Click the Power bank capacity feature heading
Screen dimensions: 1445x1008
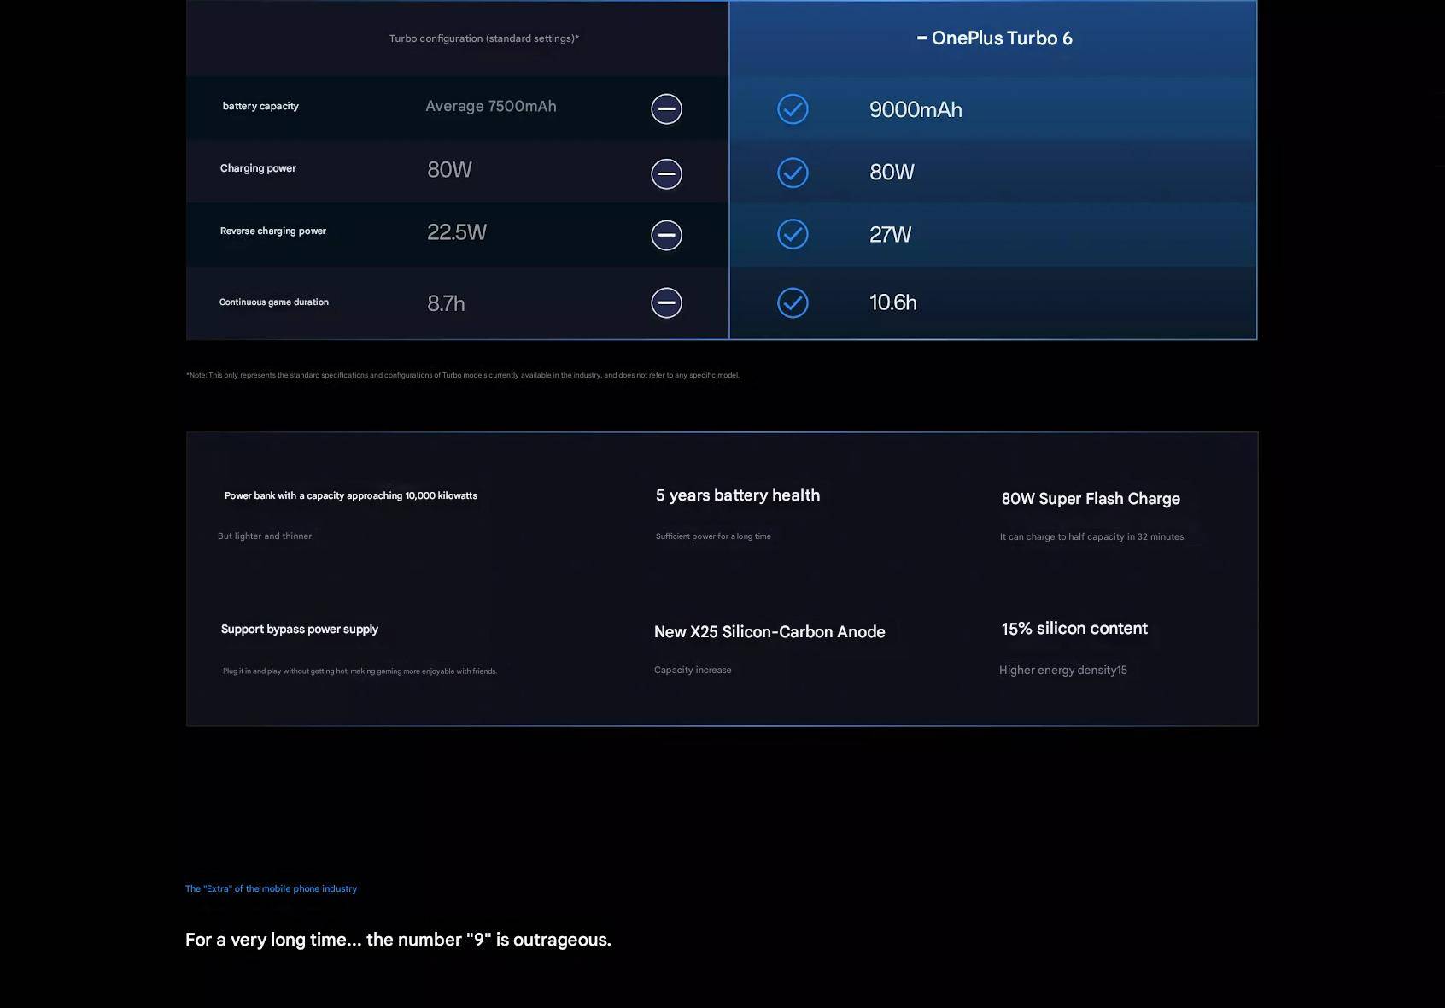[350, 495]
